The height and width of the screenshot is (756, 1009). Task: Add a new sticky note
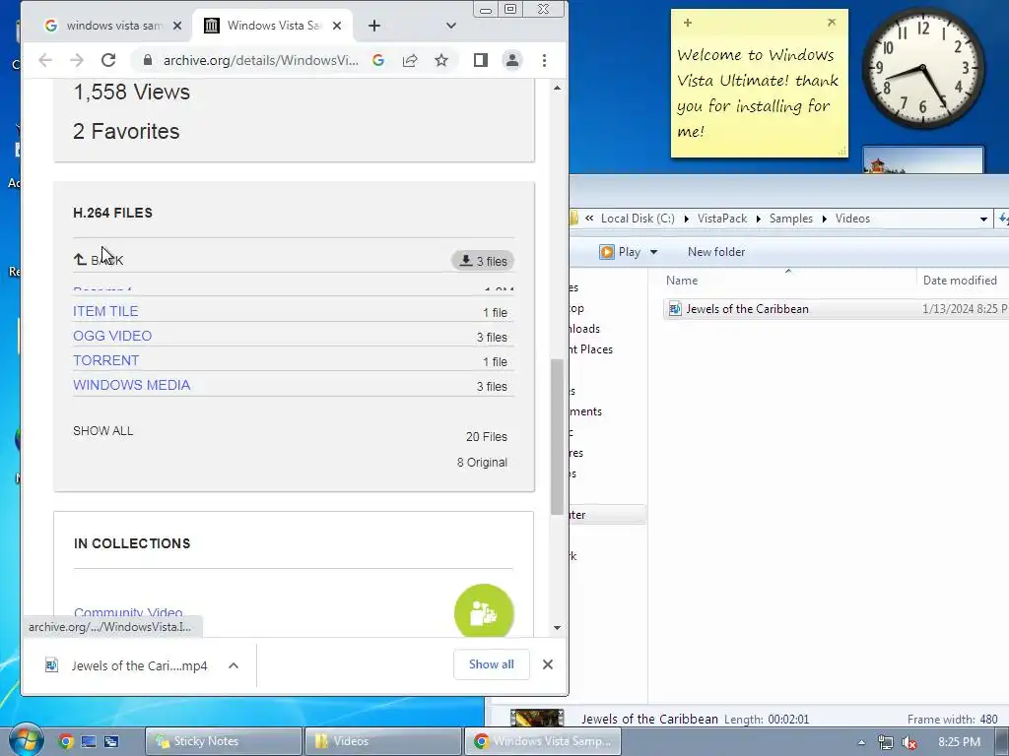[687, 23]
